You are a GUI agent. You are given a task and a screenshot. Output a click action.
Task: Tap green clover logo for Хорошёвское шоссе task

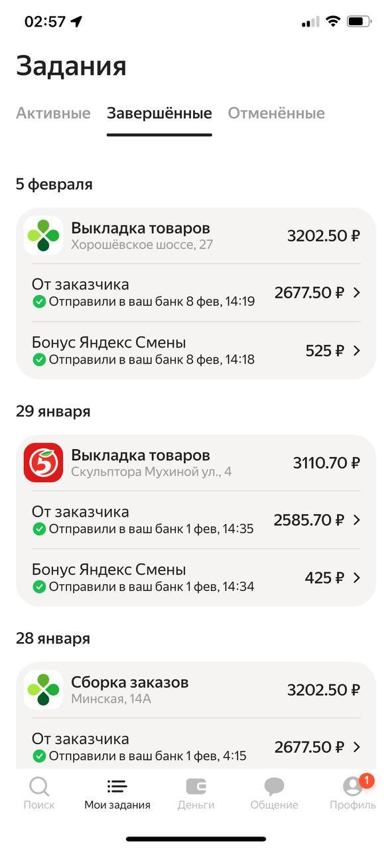pyautogui.click(x=43, y=235)
